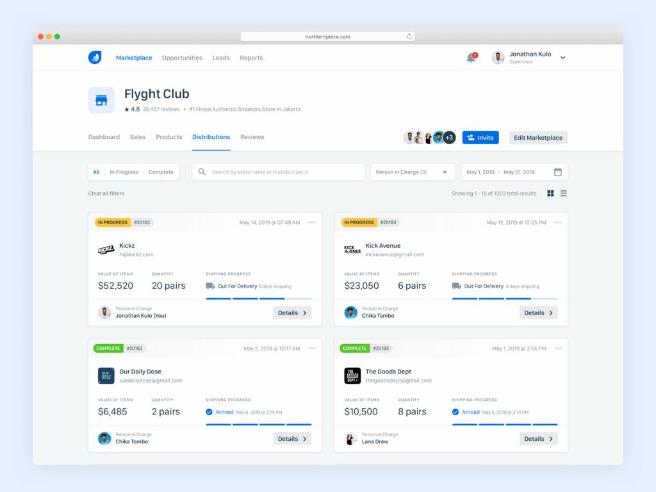
Task: Expand Jonathan Kulo account menu
Action: (x=562, y=58)
